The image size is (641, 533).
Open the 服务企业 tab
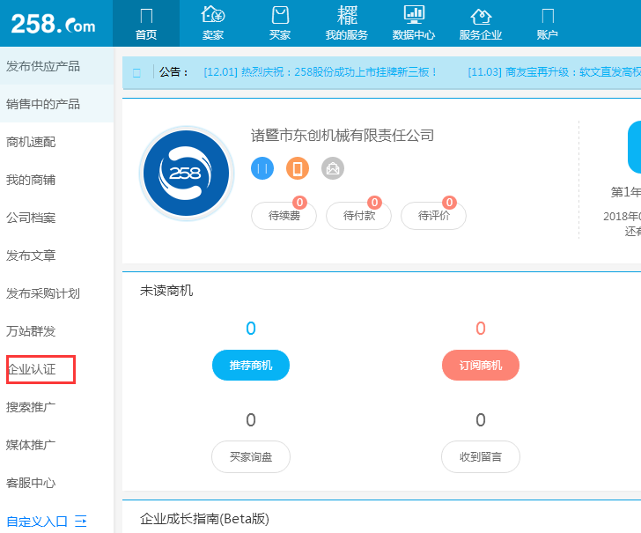tap(481, 24)
